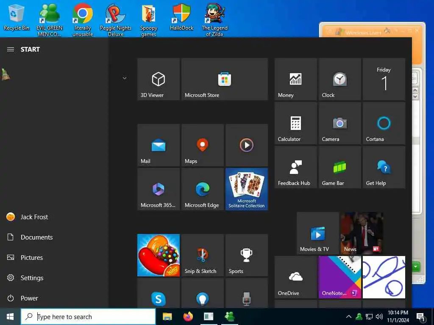Open the Microsoft 365 tile

159,189
